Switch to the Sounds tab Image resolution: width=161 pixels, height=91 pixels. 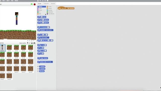tap(53, 4)
